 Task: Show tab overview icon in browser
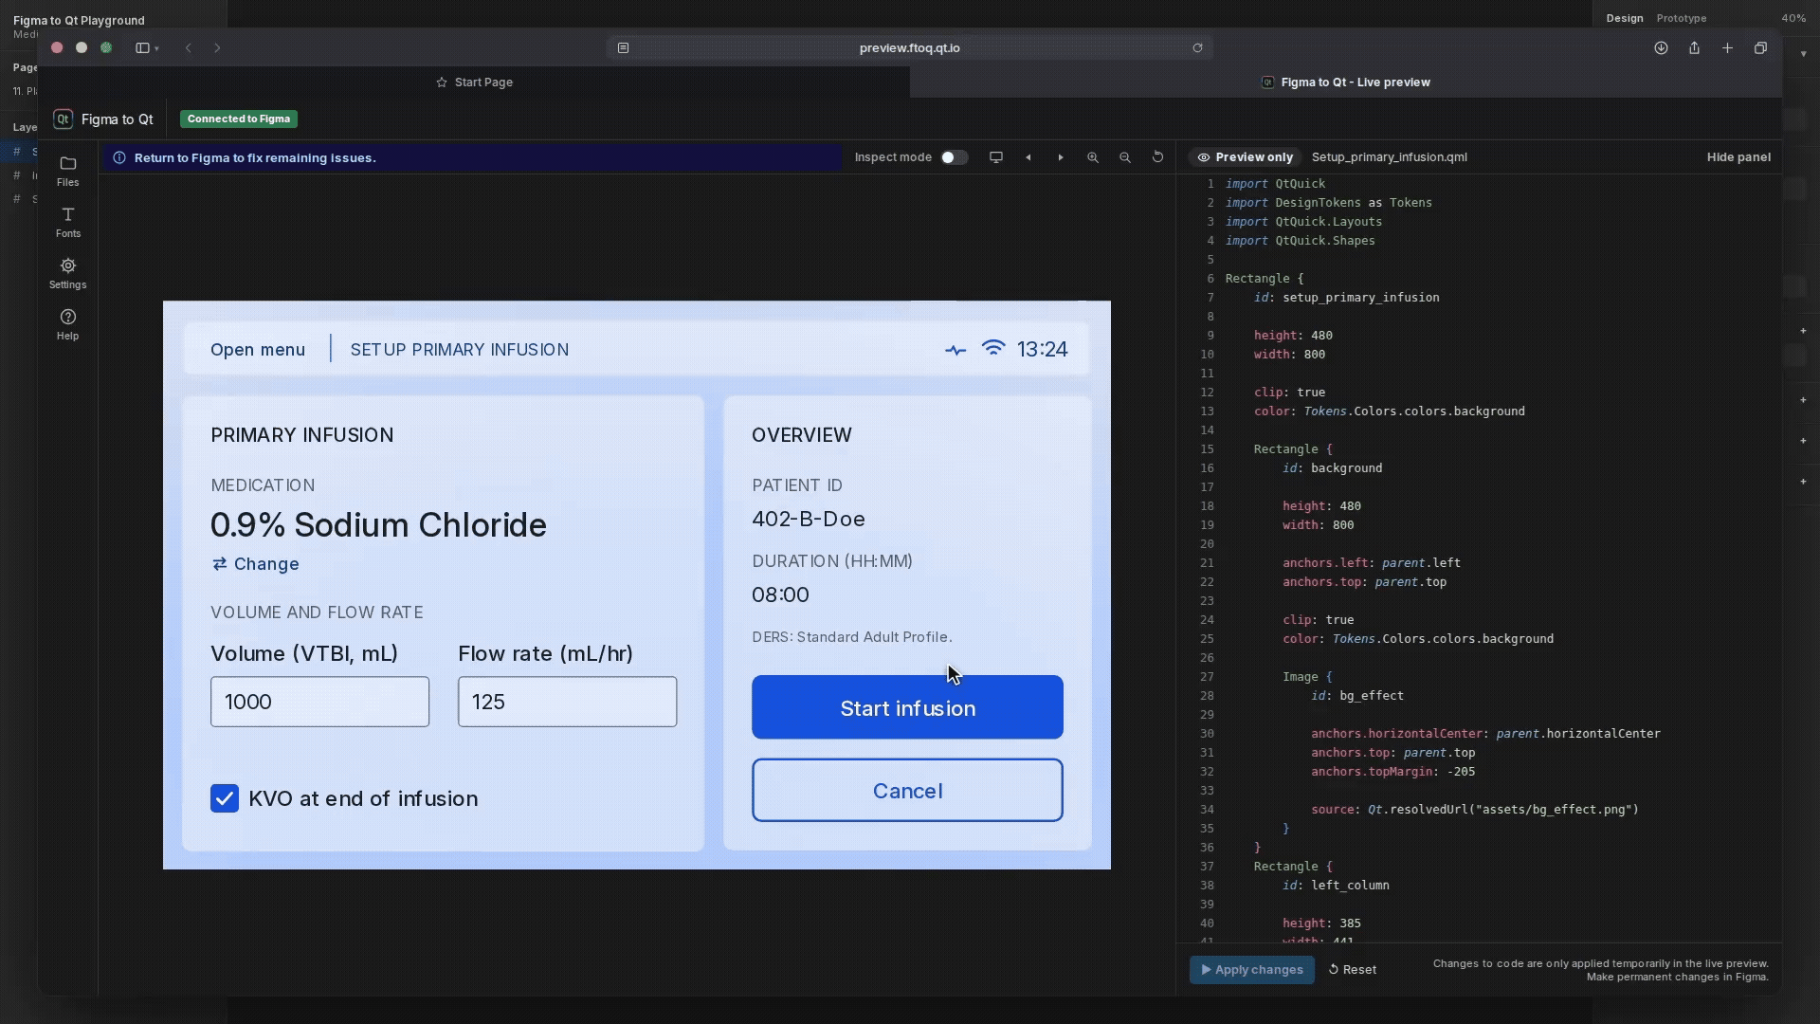click(x=1760, y=47)
